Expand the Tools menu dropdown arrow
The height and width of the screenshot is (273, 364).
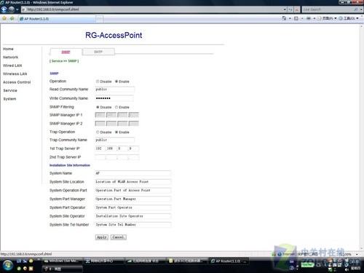coord(357,18)
